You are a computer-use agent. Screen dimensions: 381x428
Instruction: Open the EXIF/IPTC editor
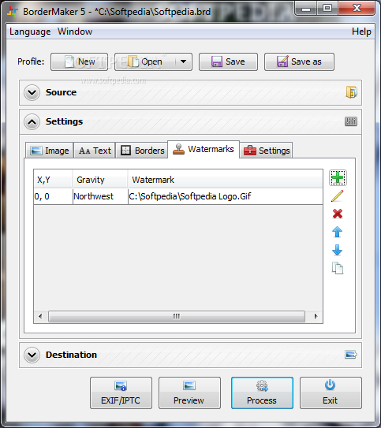121,393
